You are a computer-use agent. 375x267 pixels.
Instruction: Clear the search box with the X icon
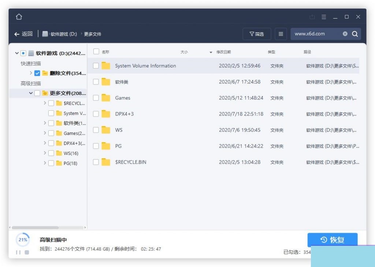point(345,34)
